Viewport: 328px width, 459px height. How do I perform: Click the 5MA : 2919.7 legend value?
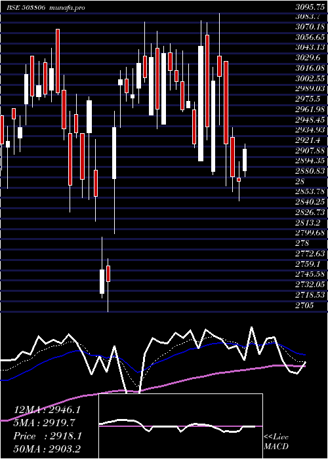point(45,423)
